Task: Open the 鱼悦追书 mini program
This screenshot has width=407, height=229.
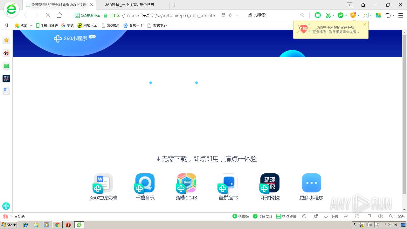Action: 228,184
